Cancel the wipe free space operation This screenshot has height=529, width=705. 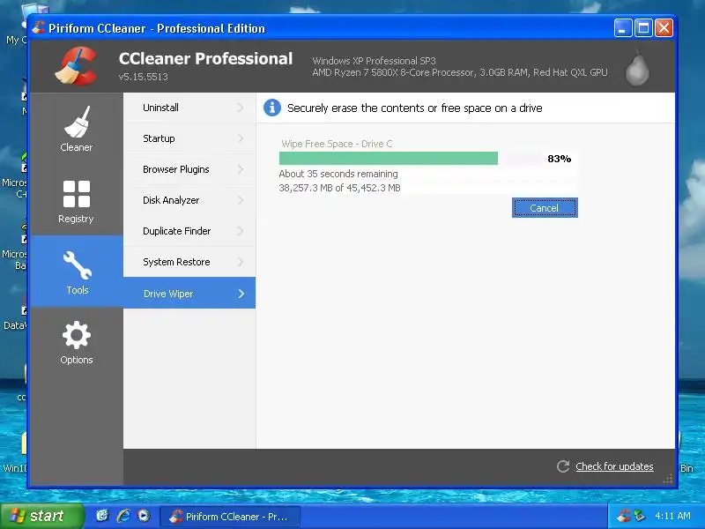coord(545,208)
